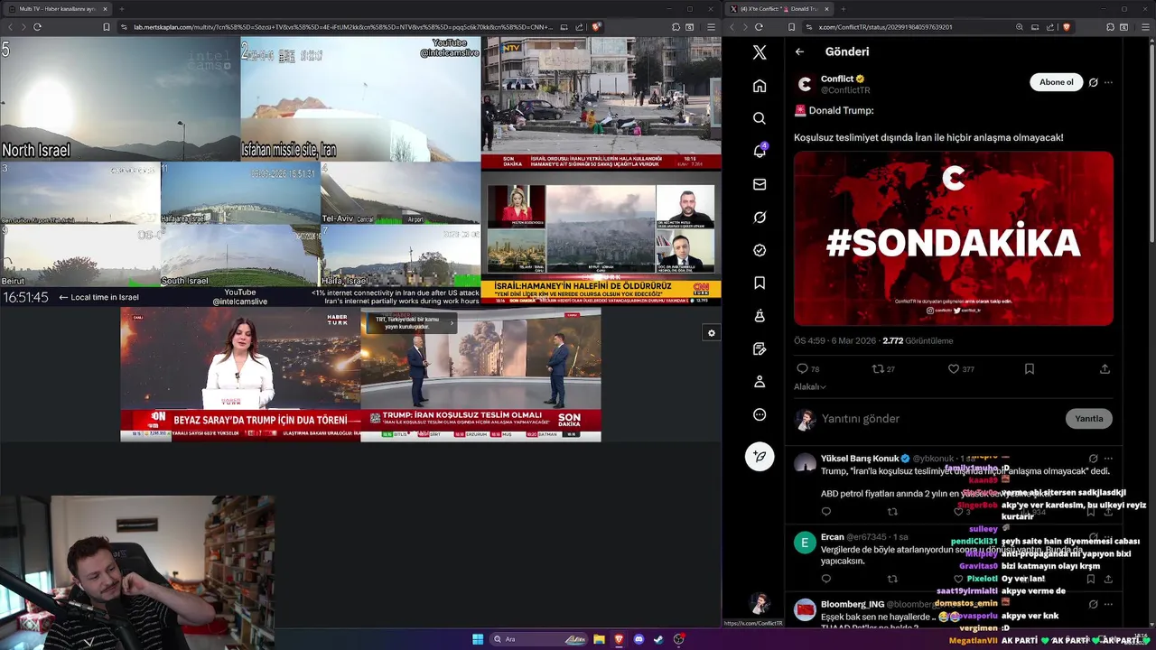Screen dimensions: 1156x650
Task: Open Ercan's reply author name
Action: pos(832,537)
